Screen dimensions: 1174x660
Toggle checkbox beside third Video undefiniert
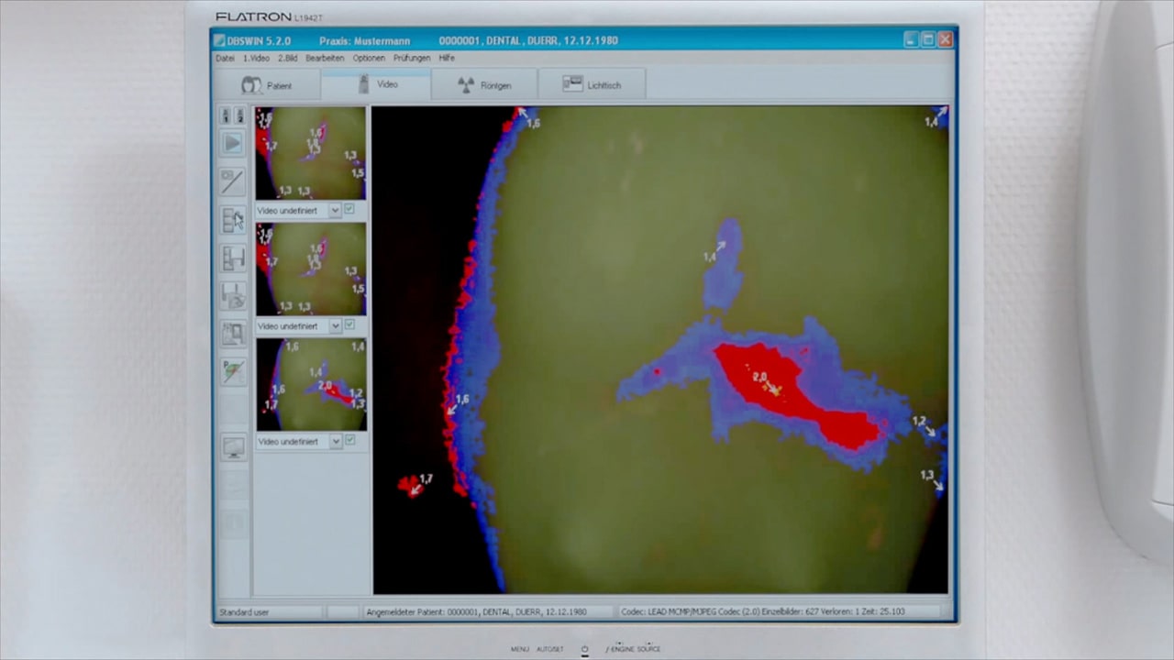(349, 441)
